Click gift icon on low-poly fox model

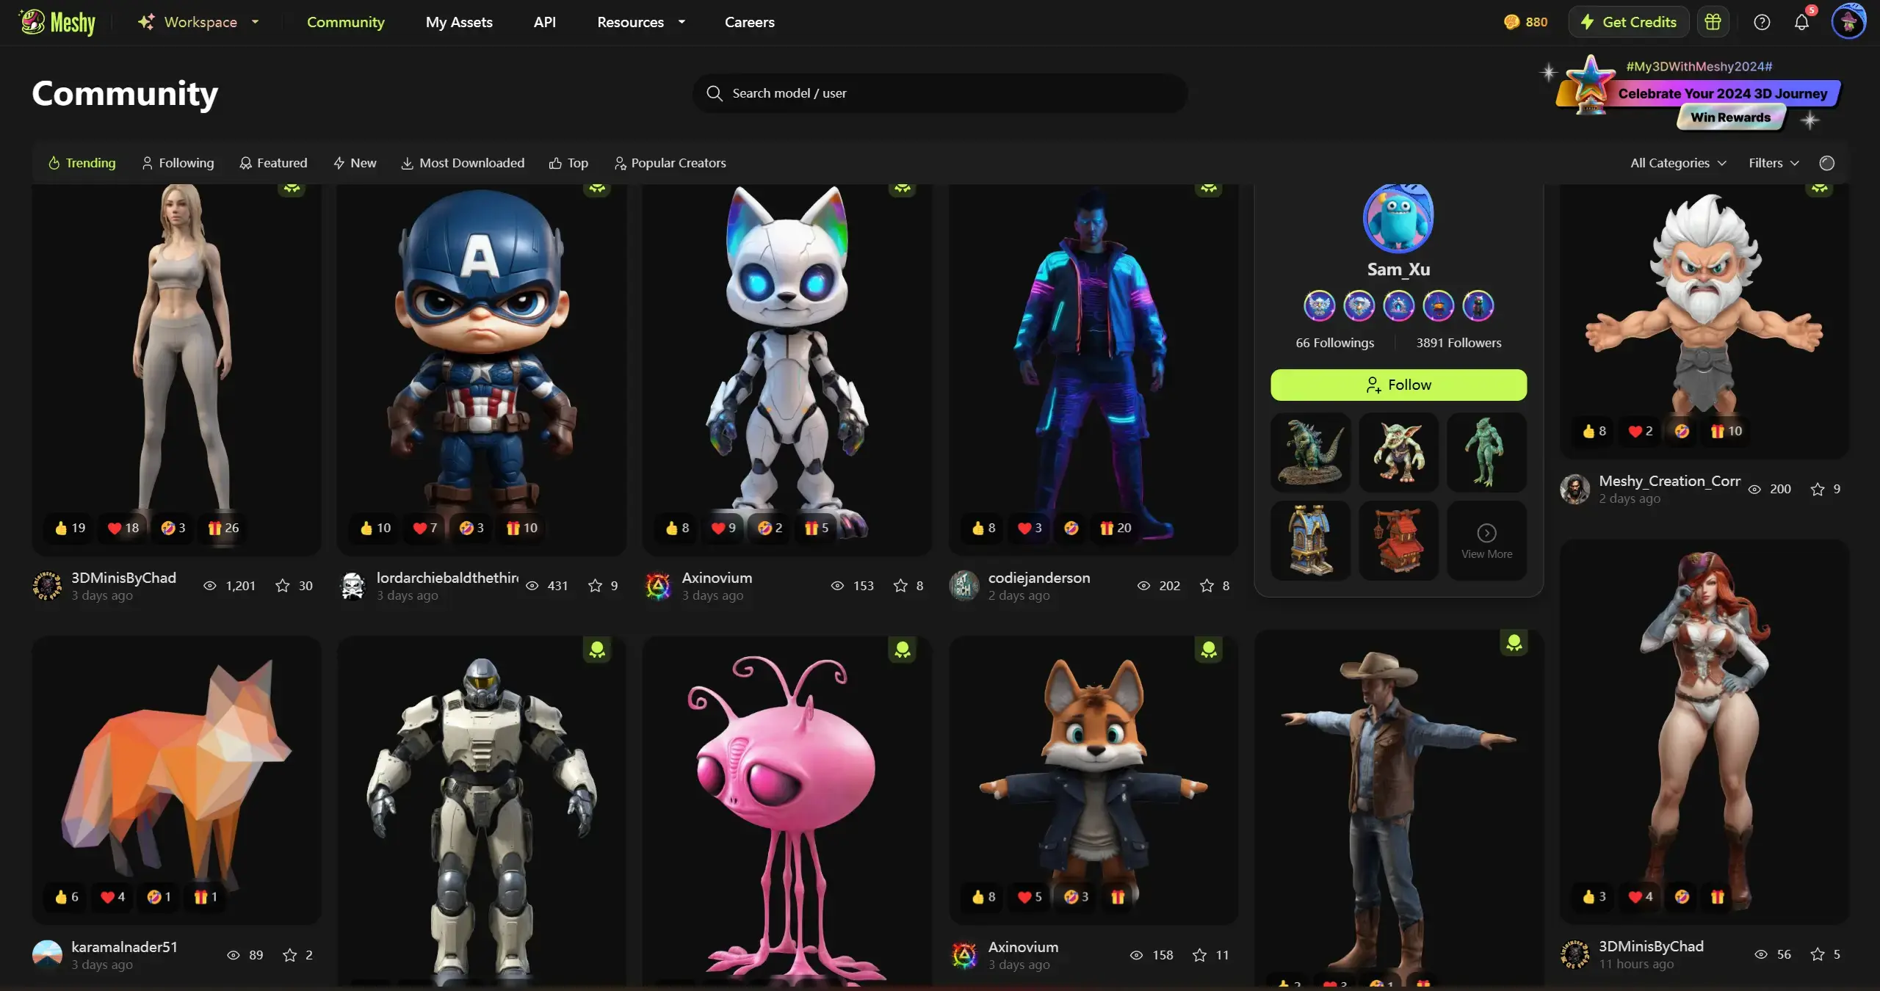point(200,897)
